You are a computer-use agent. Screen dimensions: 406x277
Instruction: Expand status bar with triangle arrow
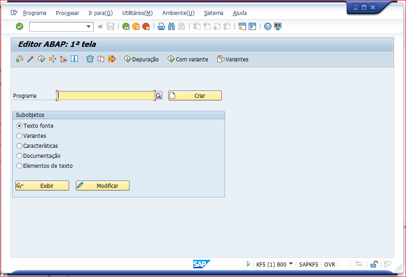248,264
